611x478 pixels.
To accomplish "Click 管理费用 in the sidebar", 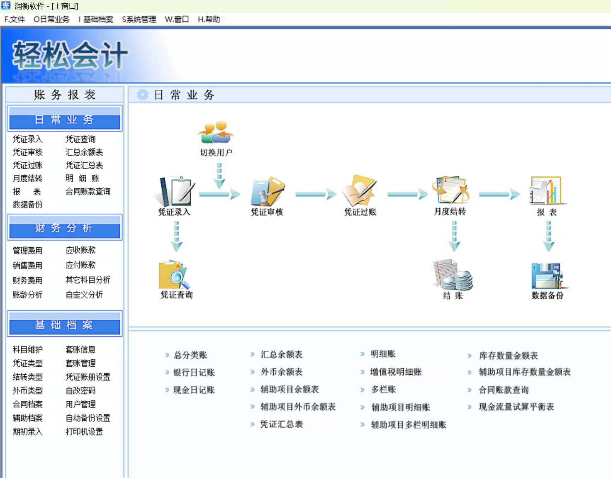I will pyautogui.click(x=27, y=251).
